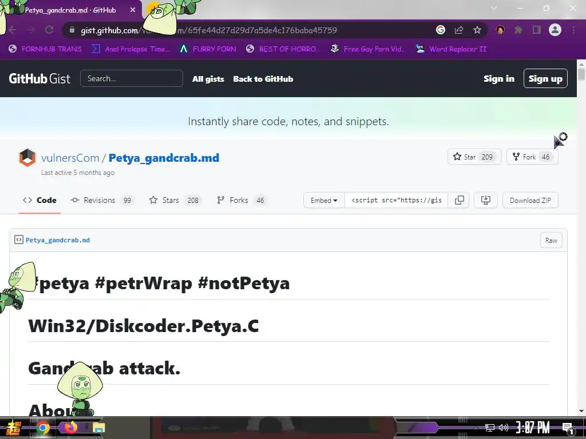586x439 pixels.
Task: Open the Windows Start button
Action: pos(14,428)
